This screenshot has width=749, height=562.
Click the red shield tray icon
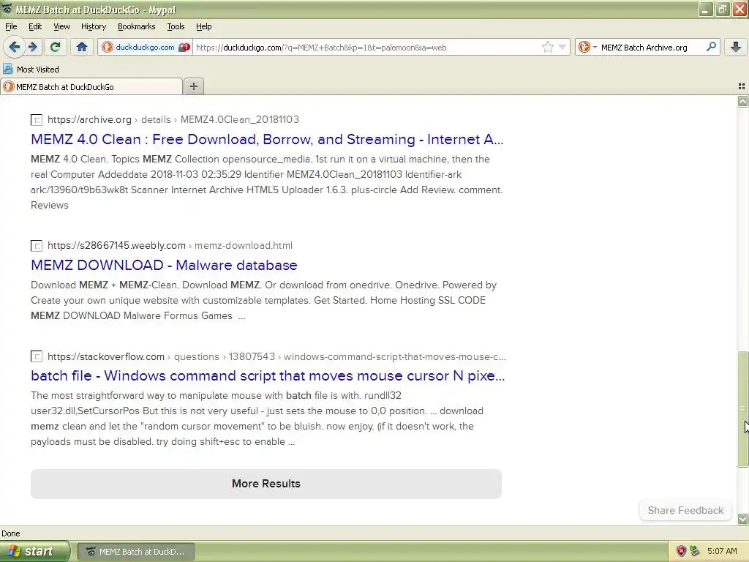(681, 552)
